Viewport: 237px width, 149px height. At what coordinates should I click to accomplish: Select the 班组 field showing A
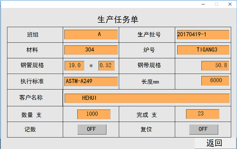91,34
